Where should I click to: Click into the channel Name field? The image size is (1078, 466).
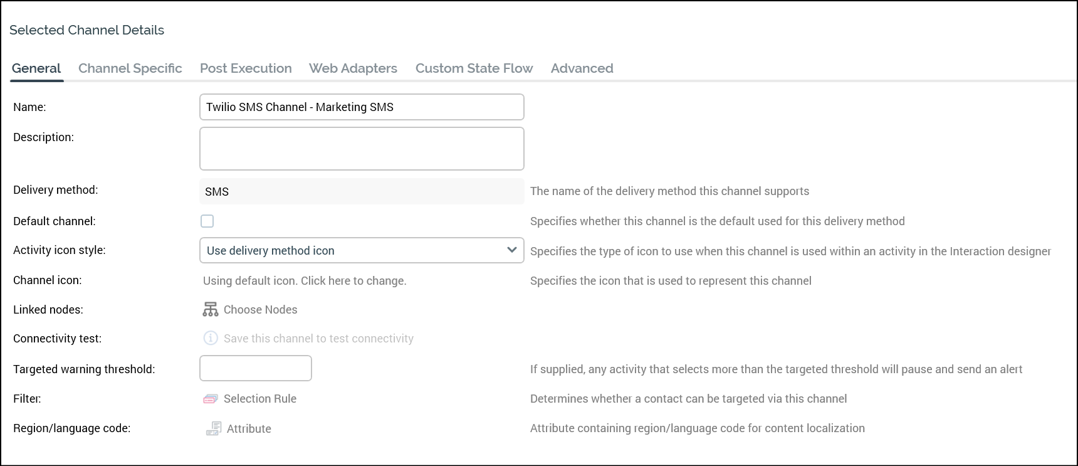click(x=362, y=107)
